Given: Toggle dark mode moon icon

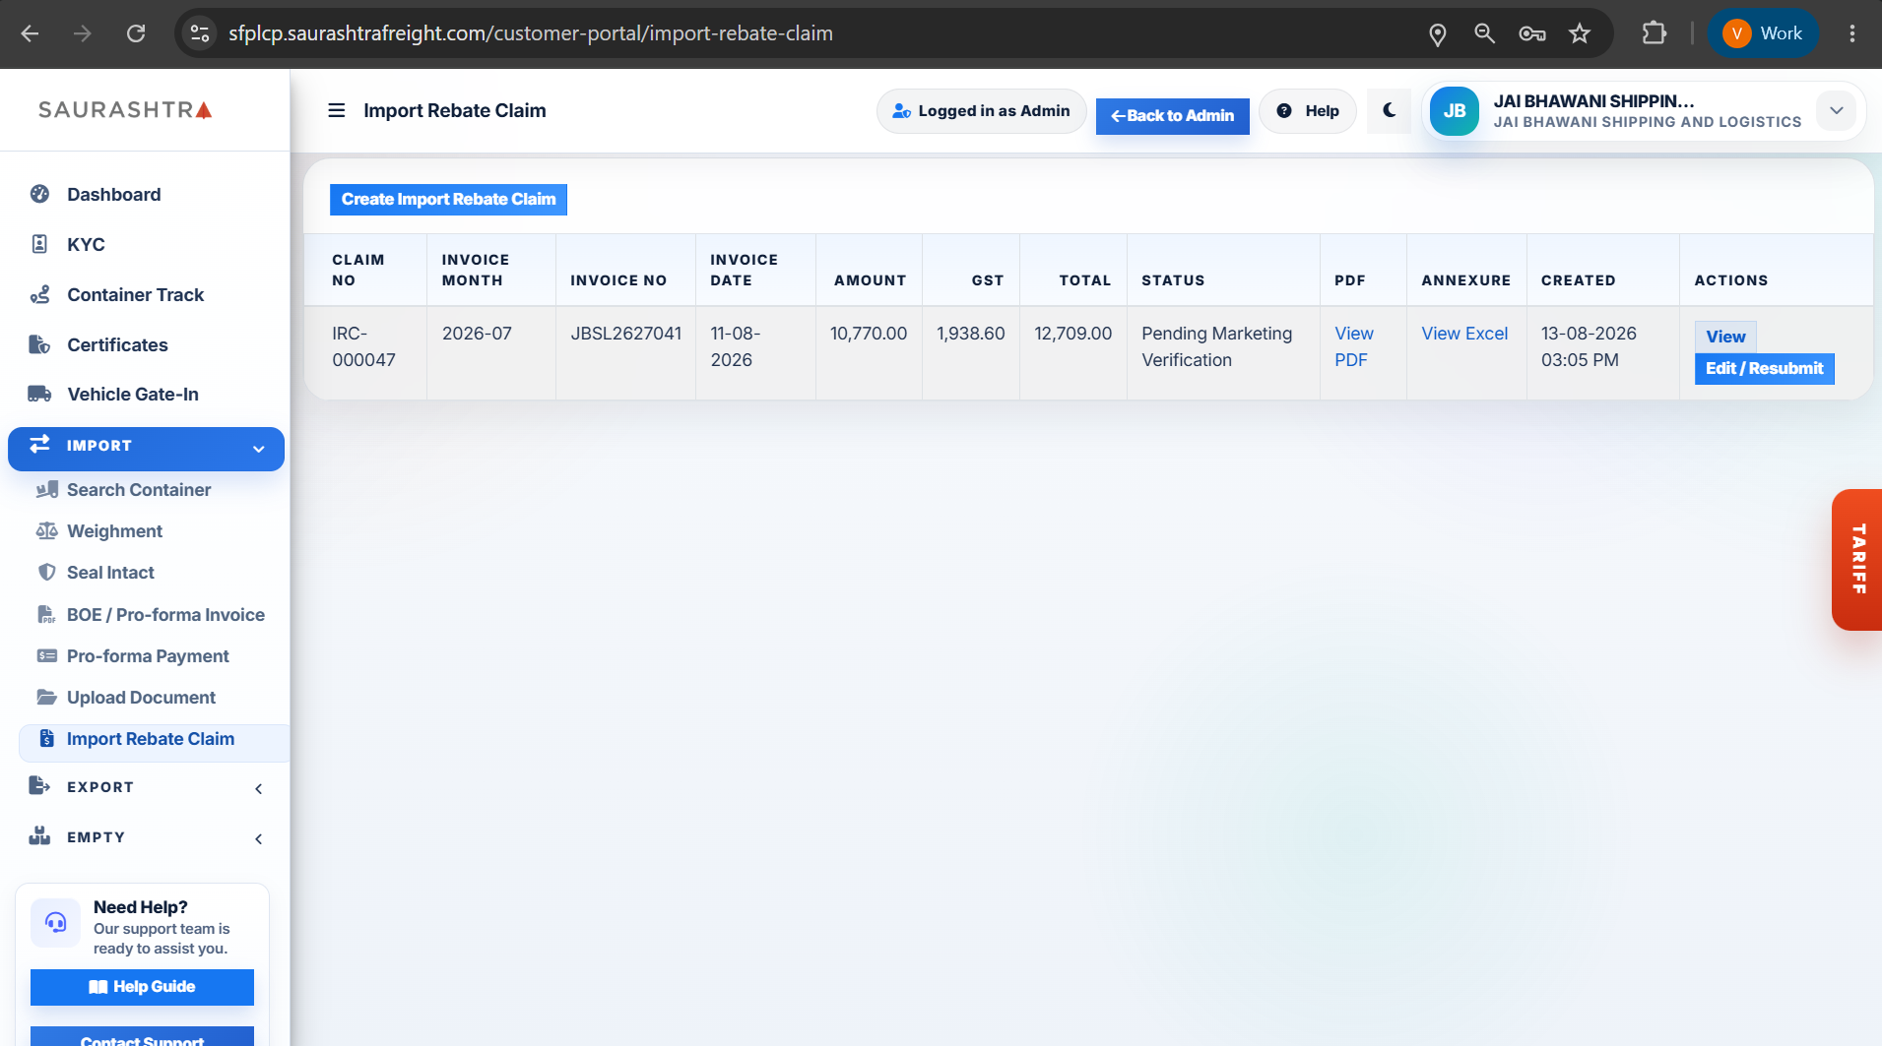Looking at the screenshot, I should tap(1390, 110).
